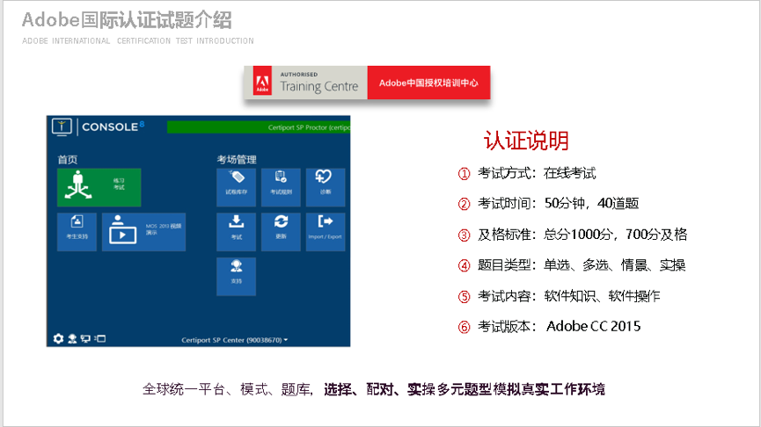
Task: Open settings gear in Console footer
Action: (x=58, y=339)
